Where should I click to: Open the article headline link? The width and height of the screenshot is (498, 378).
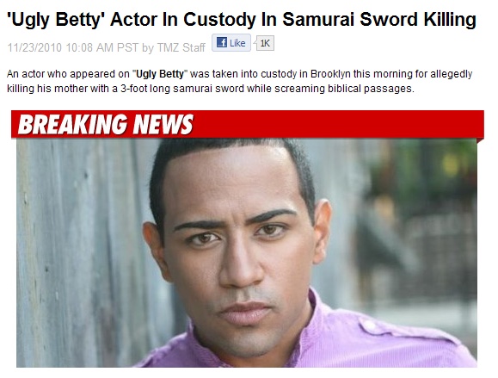point(242,19)
